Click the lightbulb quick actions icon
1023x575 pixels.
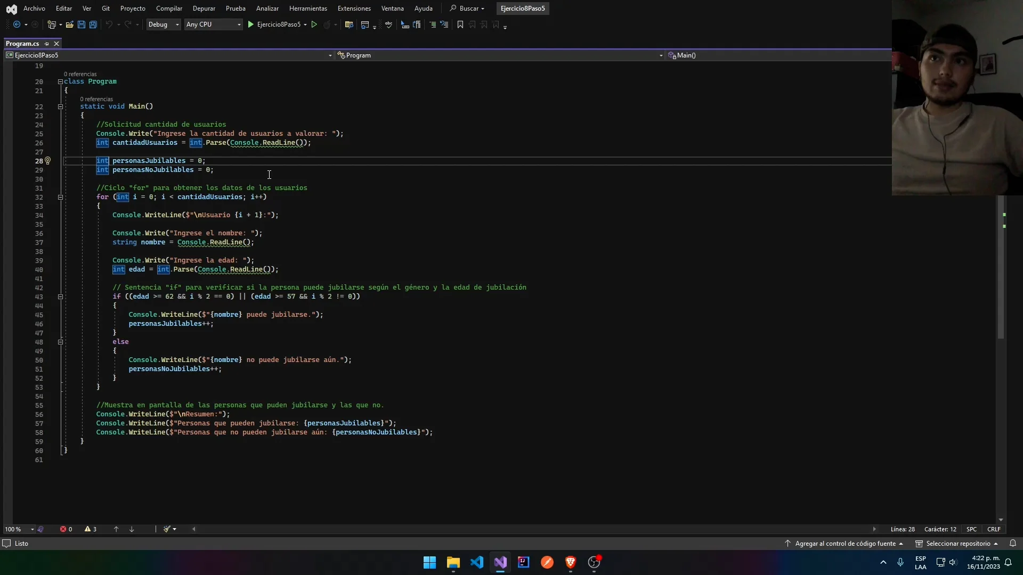pos(47,160)
